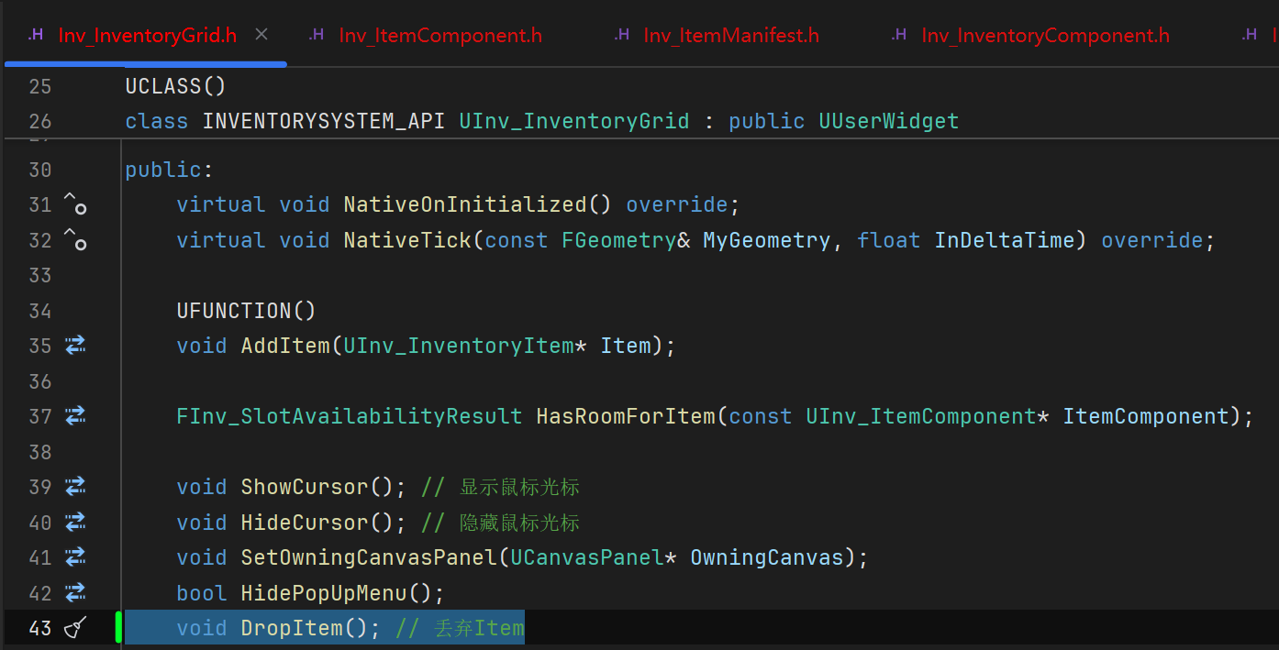Click the UInv_ItemComponent parameter type on line 37
Viewport: 1279px width, 650px height.
pyautogui.click(x=921, y=416)
